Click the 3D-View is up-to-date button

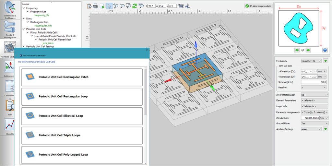click(258, 6)
